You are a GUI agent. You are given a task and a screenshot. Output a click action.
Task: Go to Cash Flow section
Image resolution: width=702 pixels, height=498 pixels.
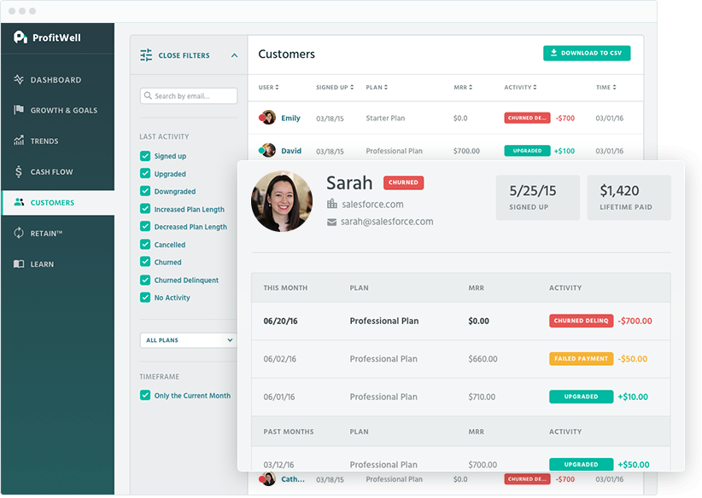pos(51,172)
